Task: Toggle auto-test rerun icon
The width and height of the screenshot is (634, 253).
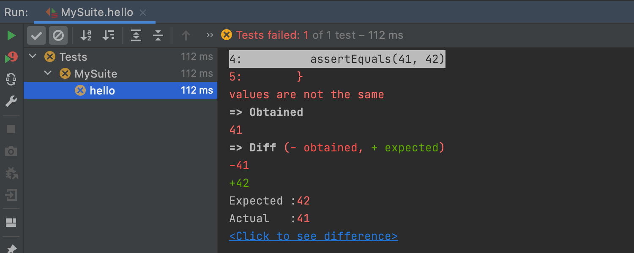Action: click(11, 79)
